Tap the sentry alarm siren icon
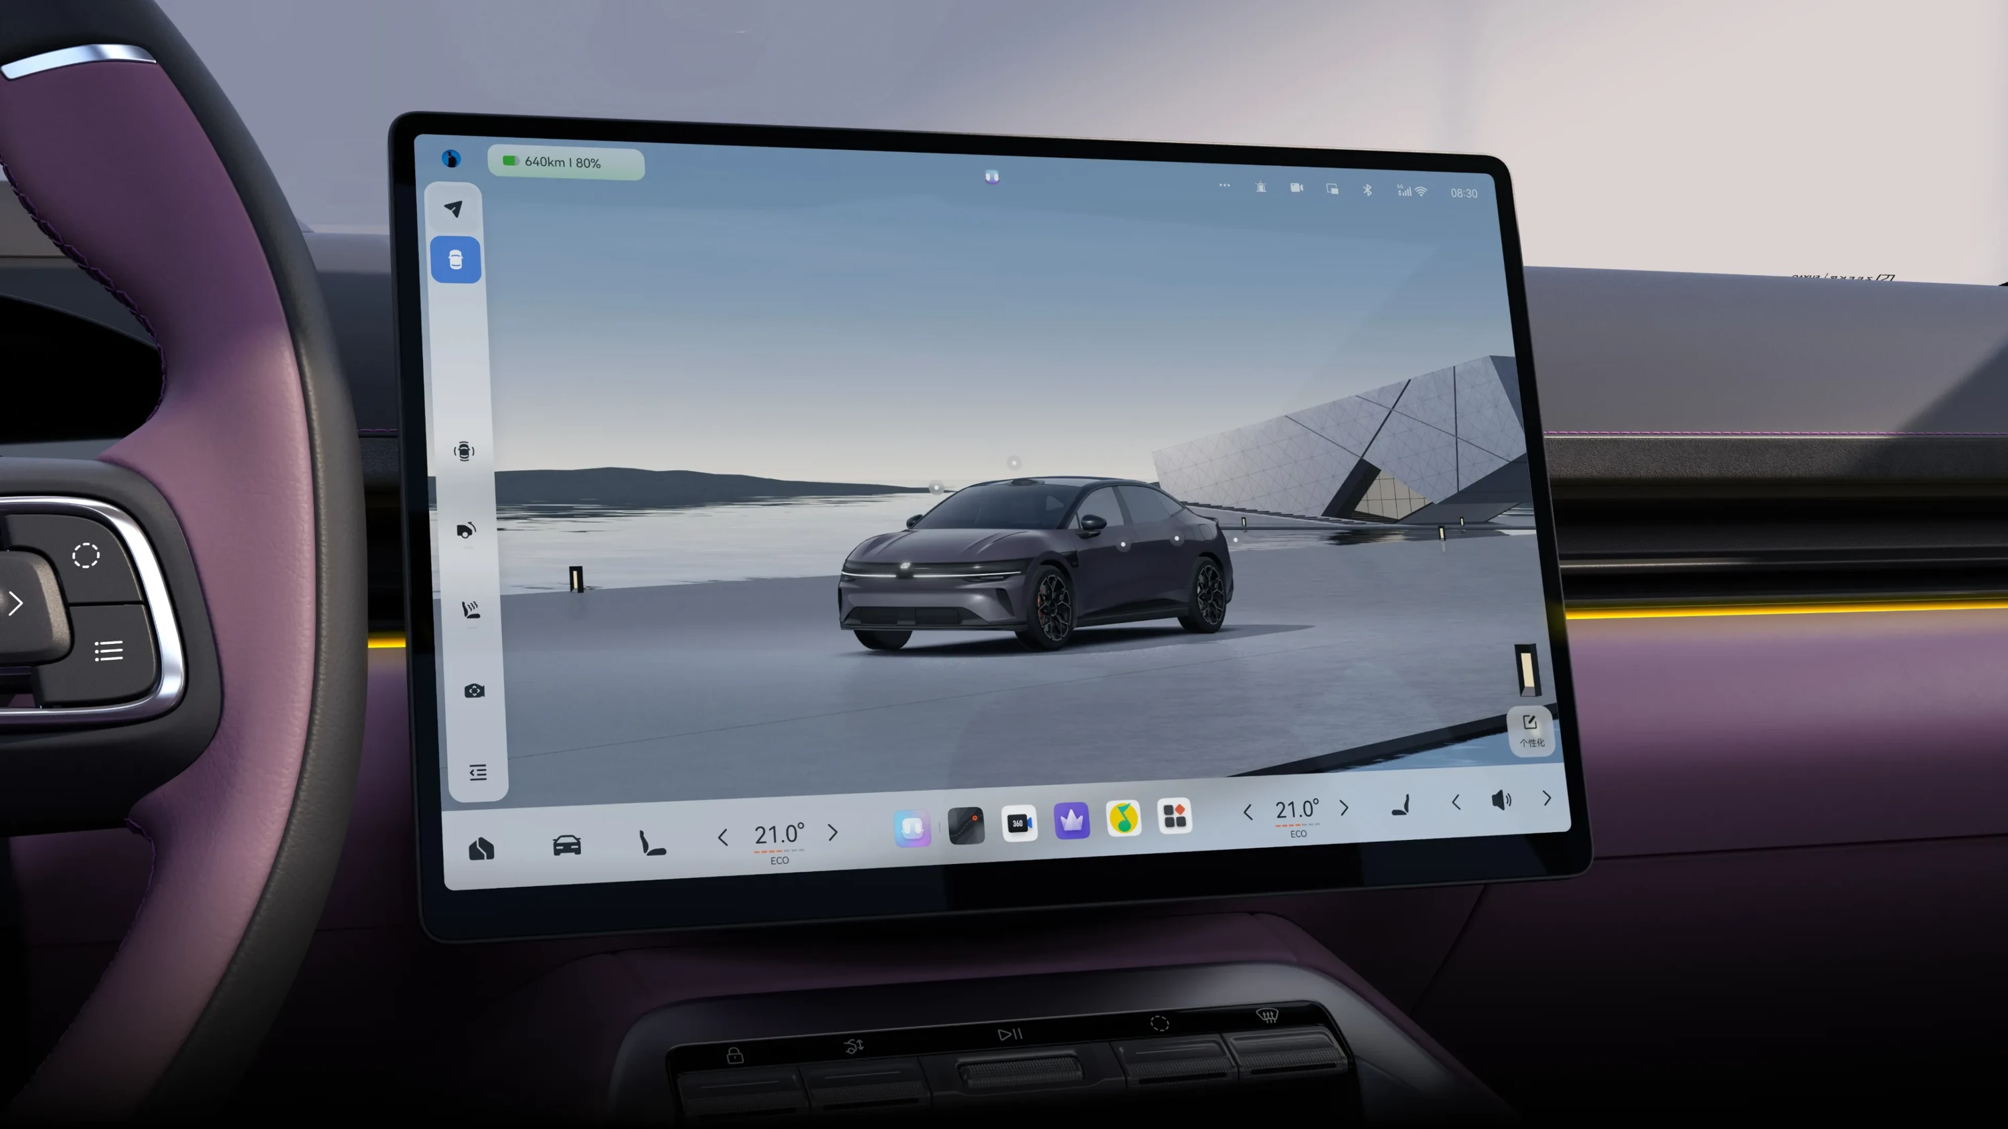The width and height of the screenshot is (2008, 1129). click(1260, 187)
